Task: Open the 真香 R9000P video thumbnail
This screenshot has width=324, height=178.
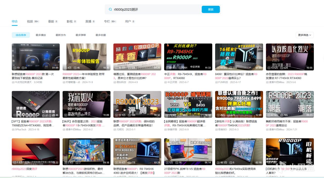Action: (137, 57)
